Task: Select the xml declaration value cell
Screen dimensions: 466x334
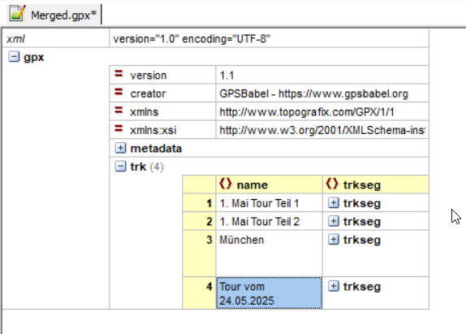Action: click(270, 39)
